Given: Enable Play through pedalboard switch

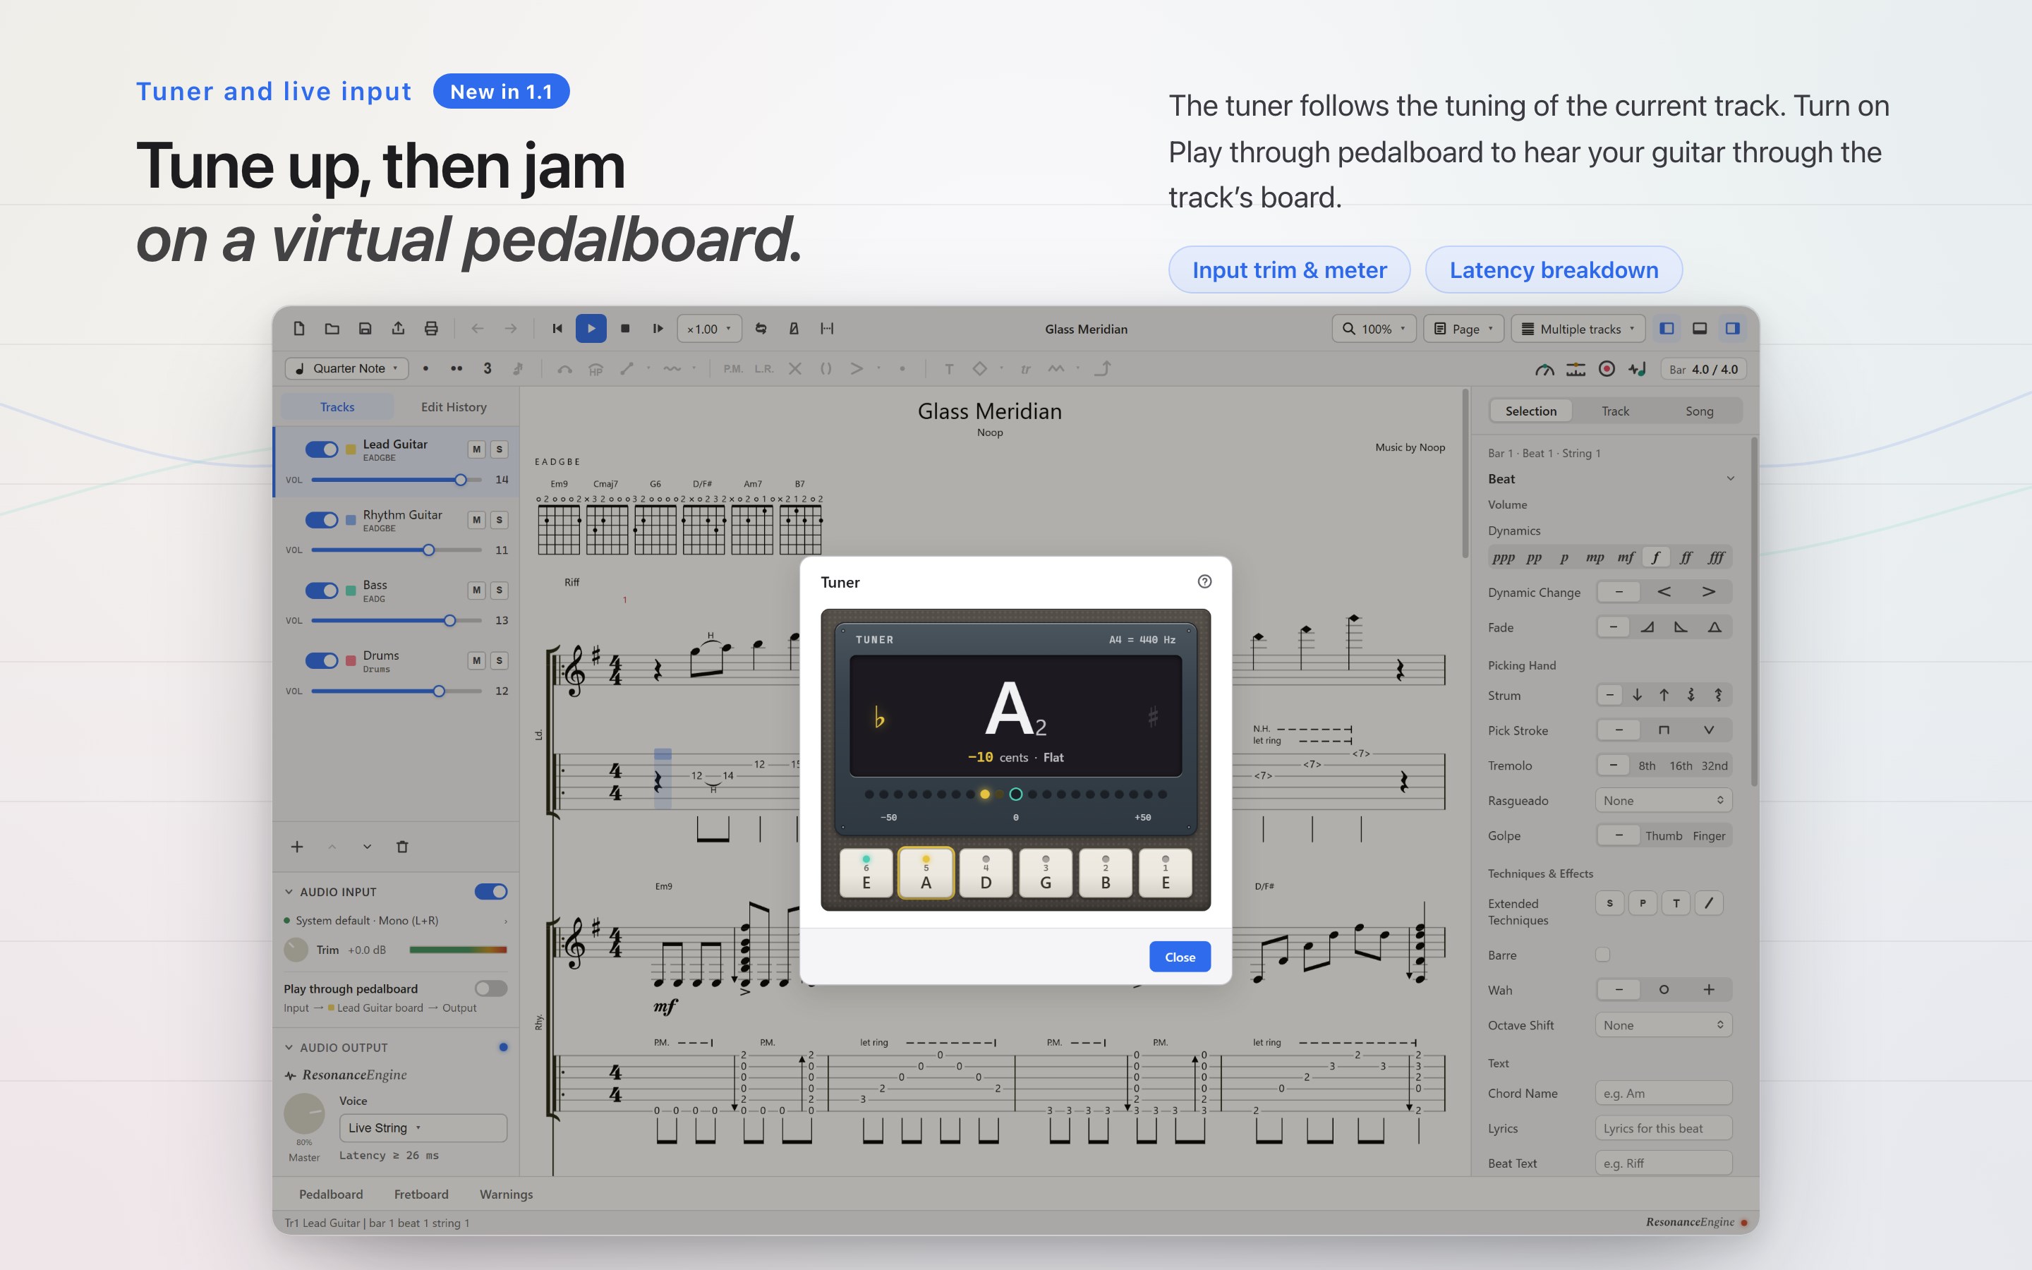Looking at the screenshot, I should click(491, 988).
